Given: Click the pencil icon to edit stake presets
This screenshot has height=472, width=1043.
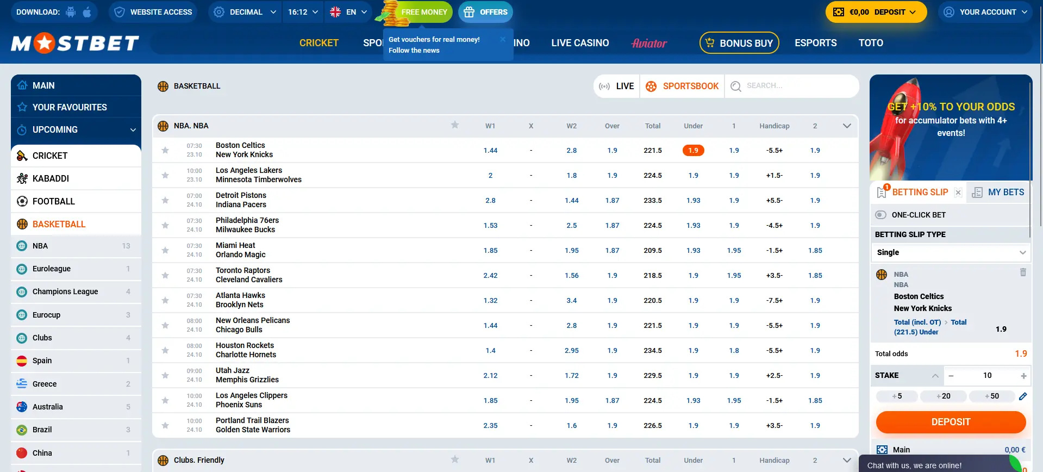Looking at the screenshot, I should [x=1023, y=396].
